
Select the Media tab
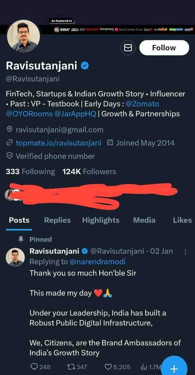(x=144, y=220)
